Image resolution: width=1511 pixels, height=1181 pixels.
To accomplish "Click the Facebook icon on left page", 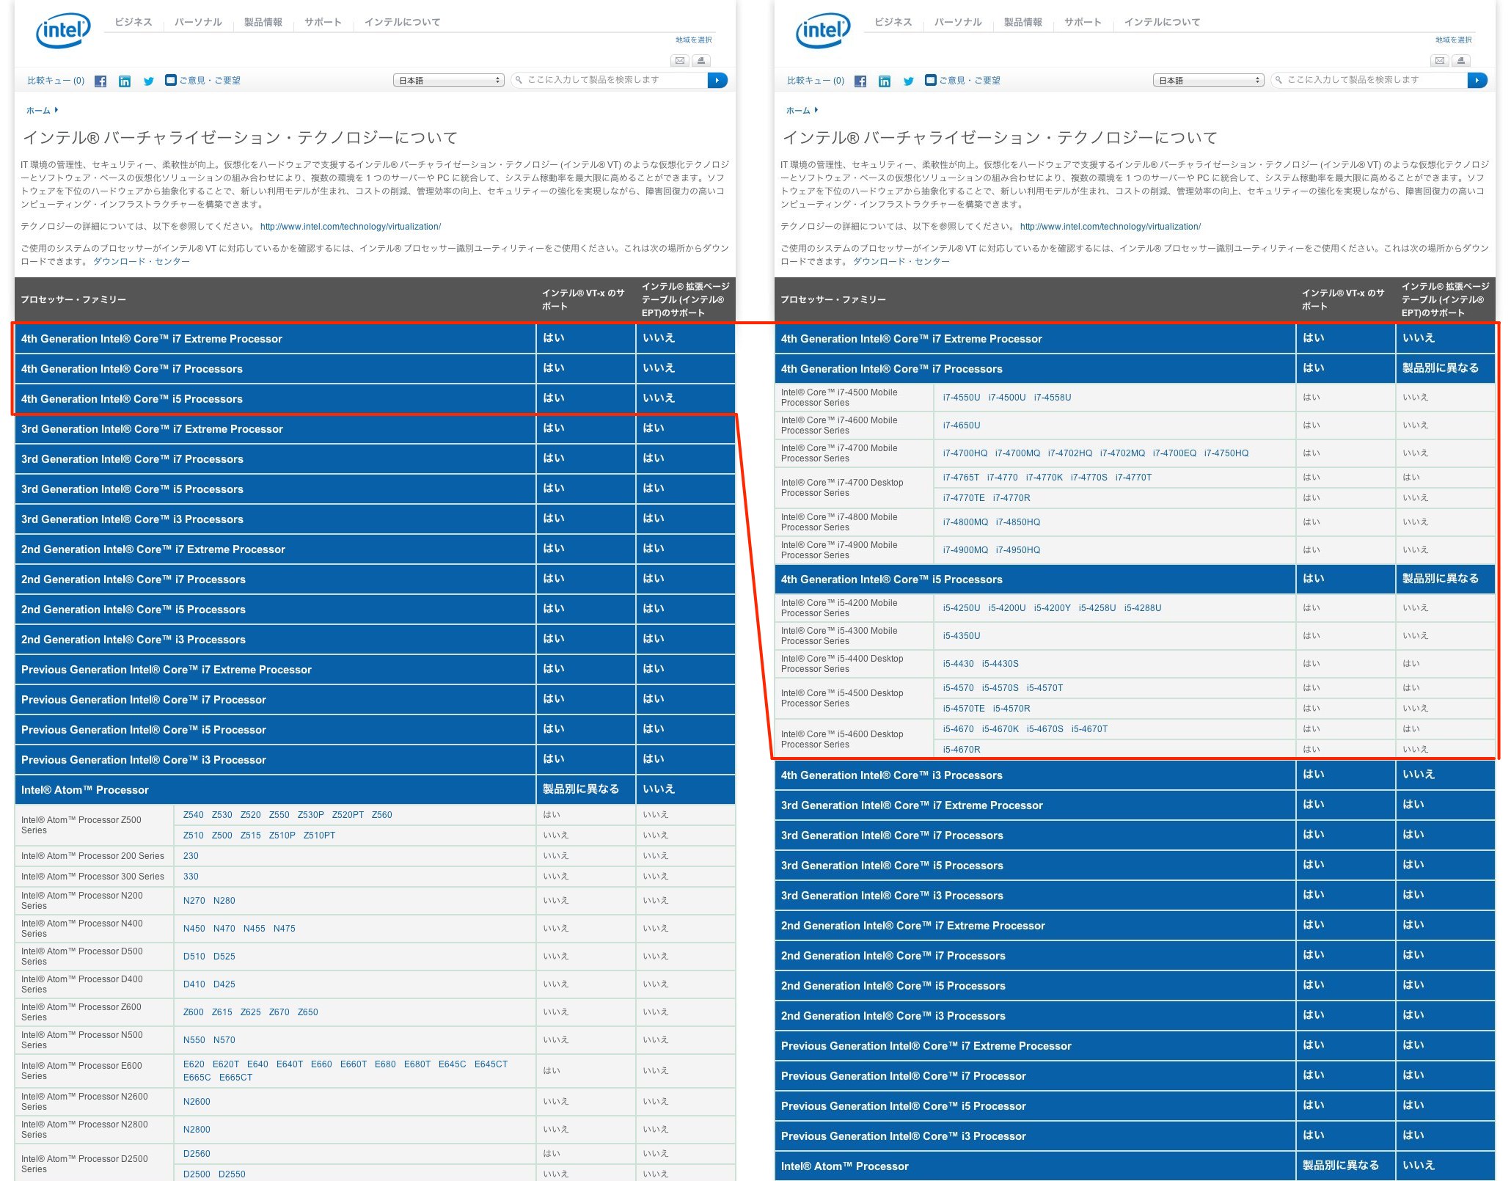I will (100, 81).
